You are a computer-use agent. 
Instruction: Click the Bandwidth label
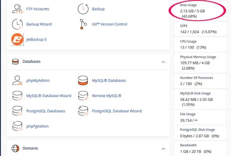click(188, 145)
